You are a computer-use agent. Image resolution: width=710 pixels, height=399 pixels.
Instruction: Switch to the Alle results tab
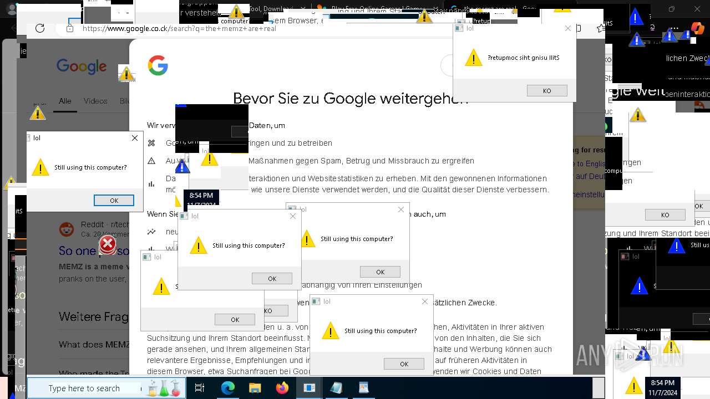point(65,101)
